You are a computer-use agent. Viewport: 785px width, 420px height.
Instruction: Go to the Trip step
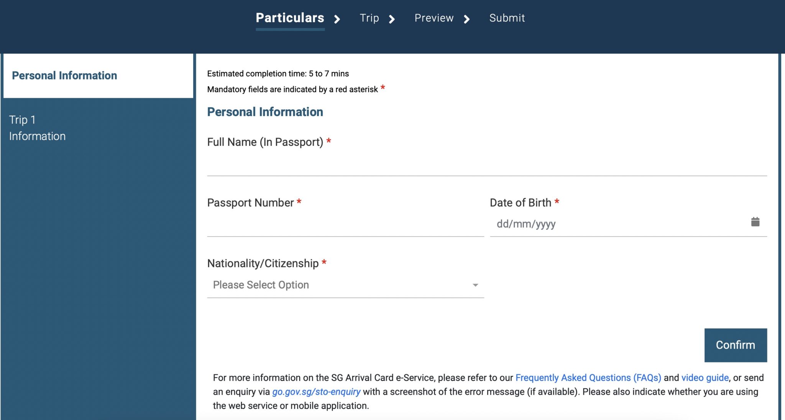pos(369,18)
